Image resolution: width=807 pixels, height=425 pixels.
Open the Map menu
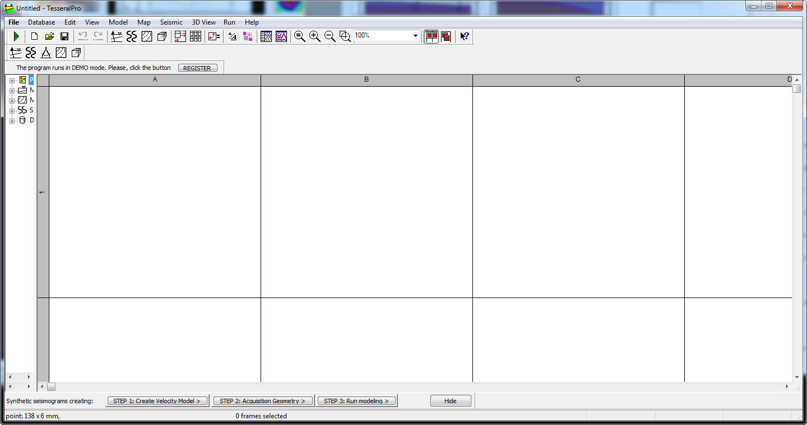[144, 22]
